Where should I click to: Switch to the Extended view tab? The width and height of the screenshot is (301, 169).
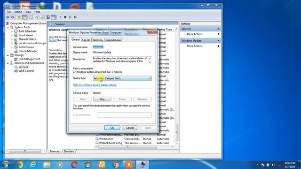(x=55, y=151)
